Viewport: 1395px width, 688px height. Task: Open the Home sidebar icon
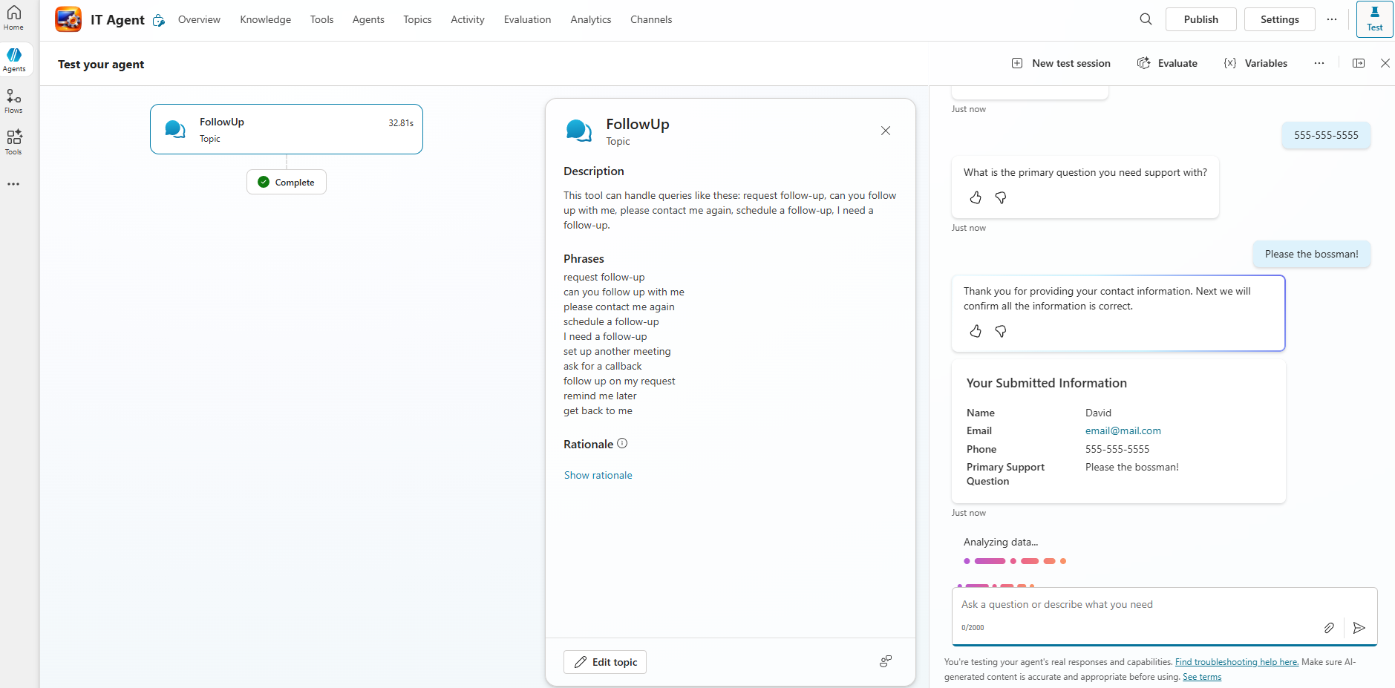click(x=13, y=17)
